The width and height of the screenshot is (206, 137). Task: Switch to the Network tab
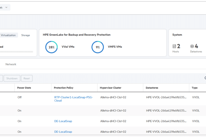[x=11, y=64]
